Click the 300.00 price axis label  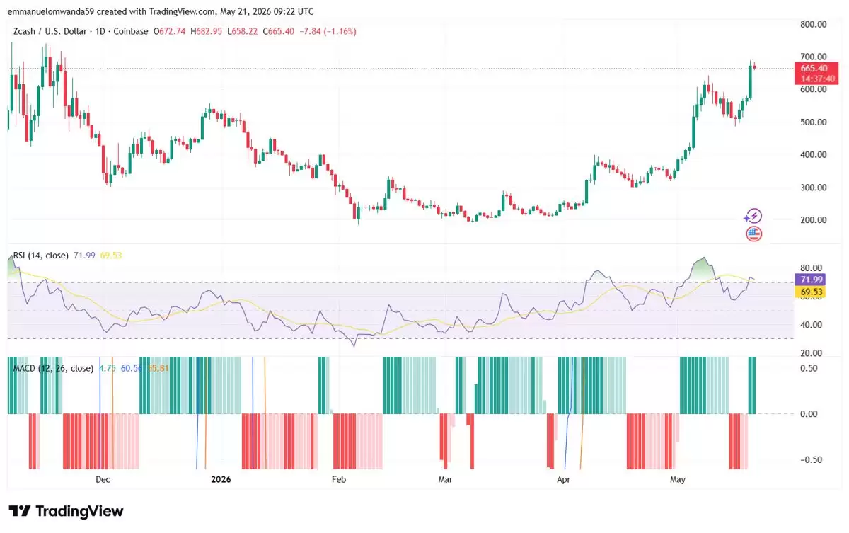click(x=813, y=188)
